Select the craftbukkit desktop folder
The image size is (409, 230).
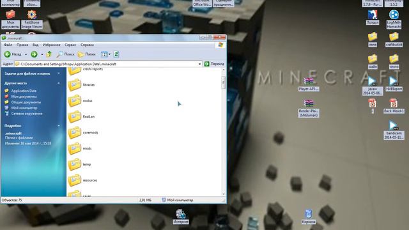394,40
